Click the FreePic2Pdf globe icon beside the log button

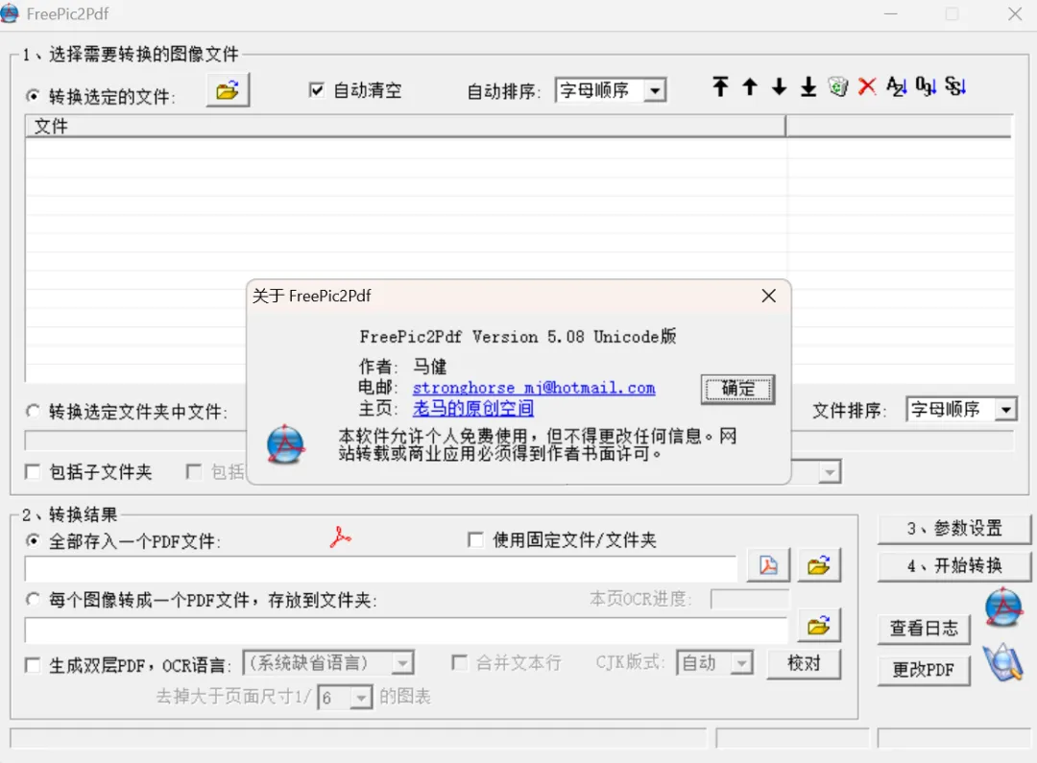coord(1003,607)
